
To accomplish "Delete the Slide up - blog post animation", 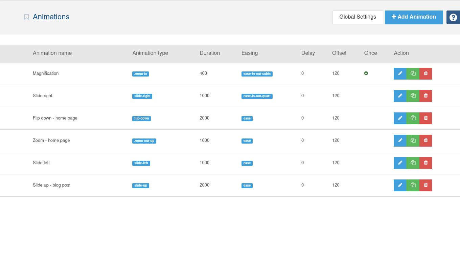I will [425, 185].
